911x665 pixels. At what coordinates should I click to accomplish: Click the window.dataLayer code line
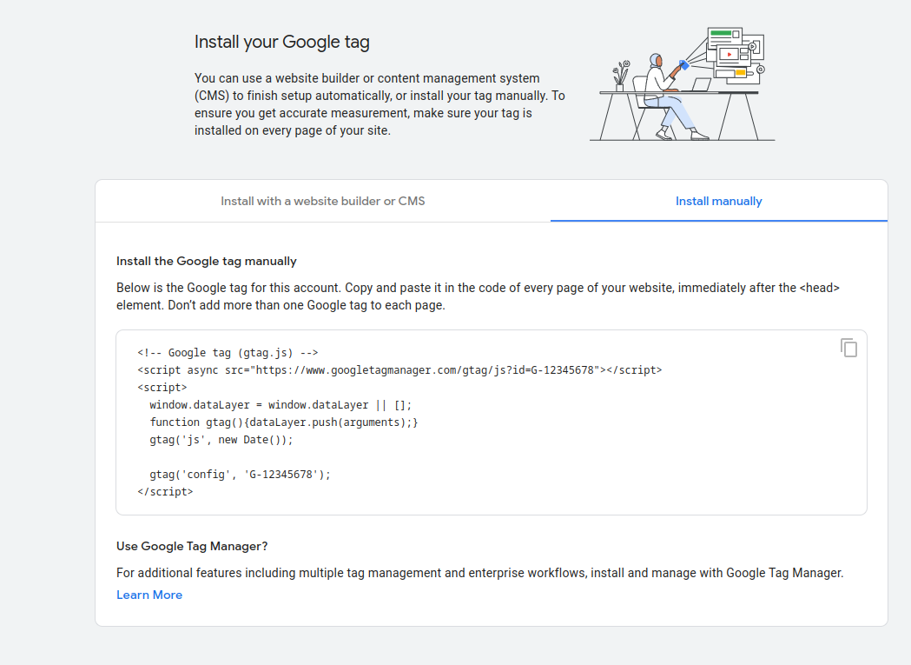pyautogui.click(x=281, y=405)
